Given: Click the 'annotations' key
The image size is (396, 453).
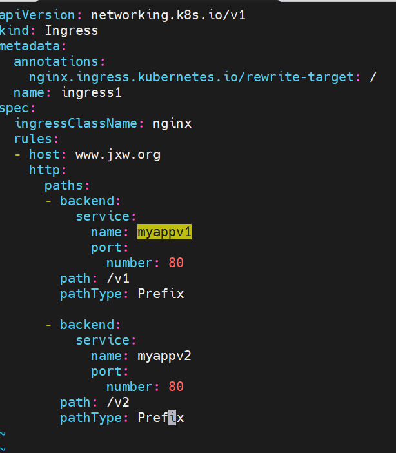Looking at the screenshot, I should (56, 61).
